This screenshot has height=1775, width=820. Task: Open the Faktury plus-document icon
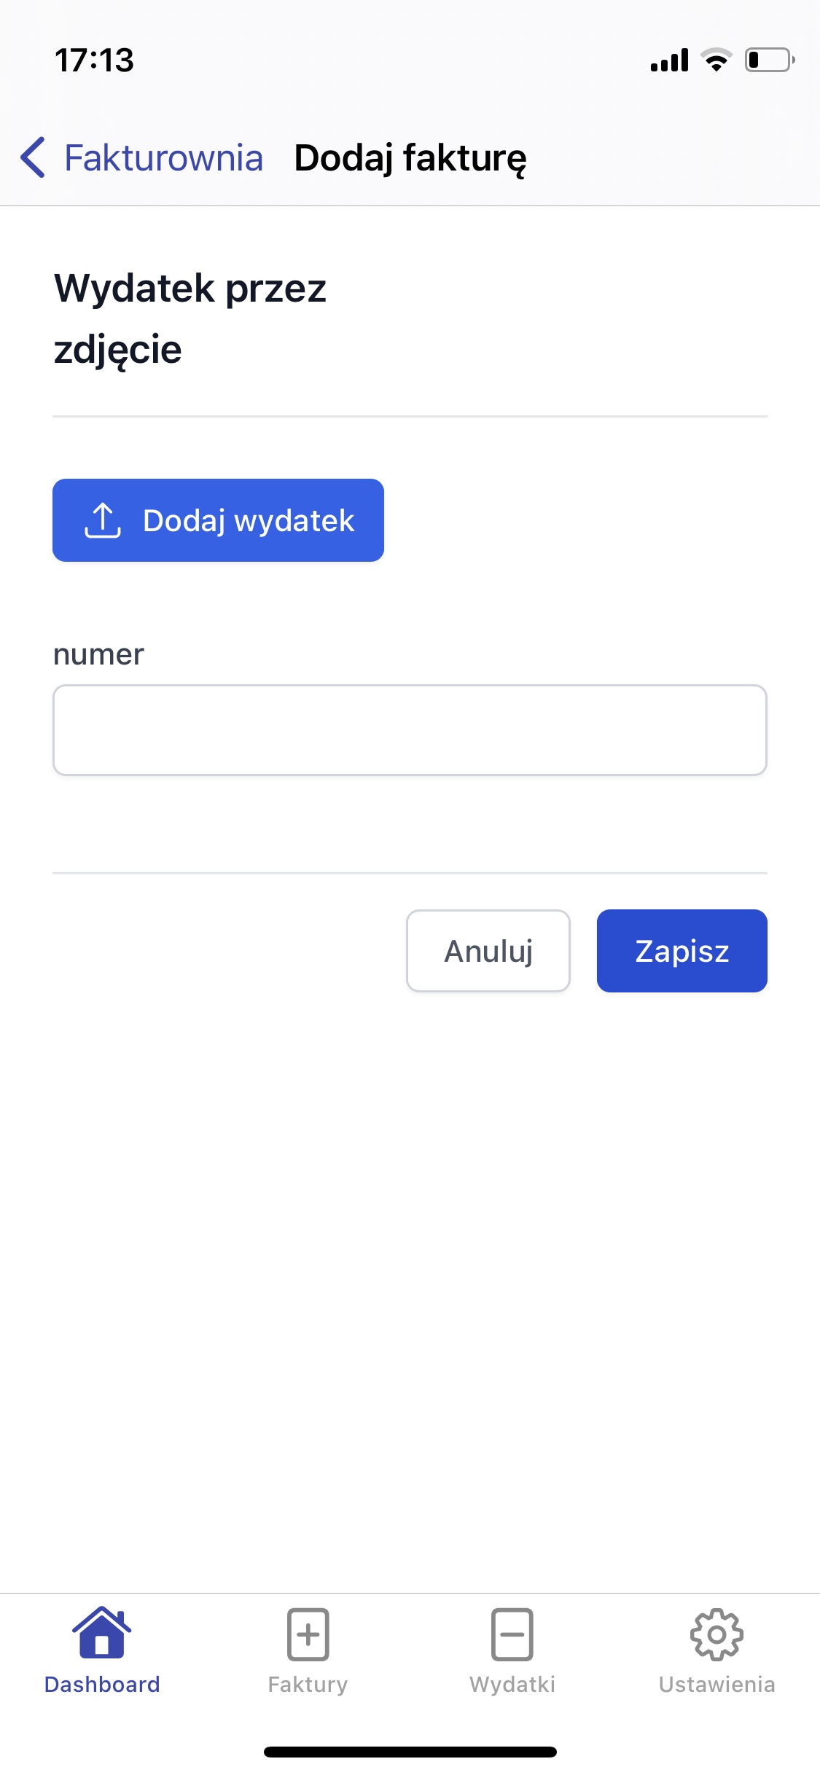(x=308, y=1634)
